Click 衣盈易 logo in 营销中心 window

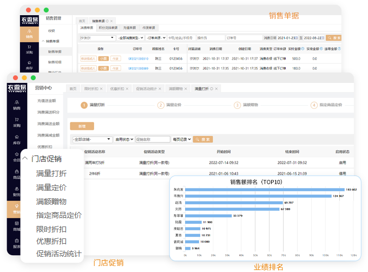pos(17,88)
